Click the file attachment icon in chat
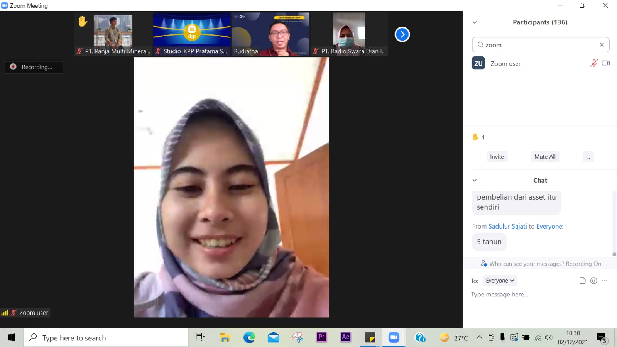617x347 pixels. [x=582, y=281]
